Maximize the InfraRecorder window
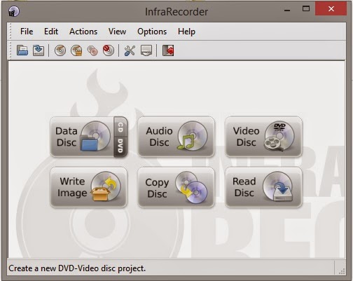The width and height of the screenshot is (353, 281). (x=306, y=9)
